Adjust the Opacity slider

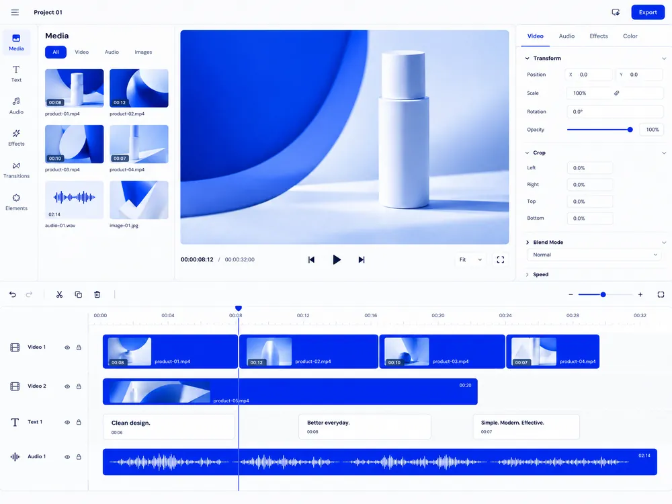tap(600, 130)
